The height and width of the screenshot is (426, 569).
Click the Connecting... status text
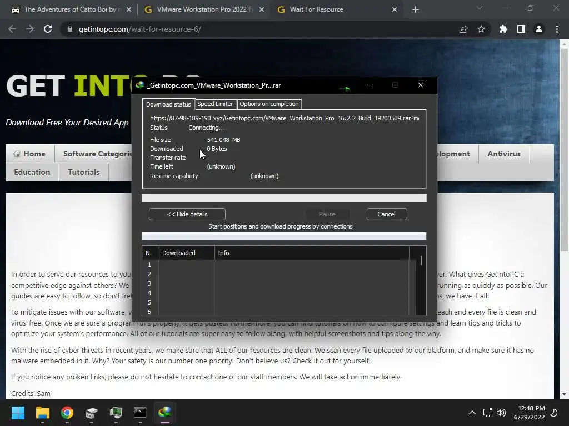tap(207, 128)
